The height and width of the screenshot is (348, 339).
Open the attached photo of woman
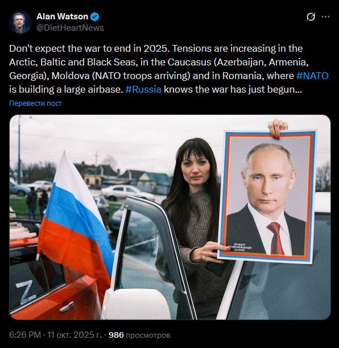[x=170, y=217]
